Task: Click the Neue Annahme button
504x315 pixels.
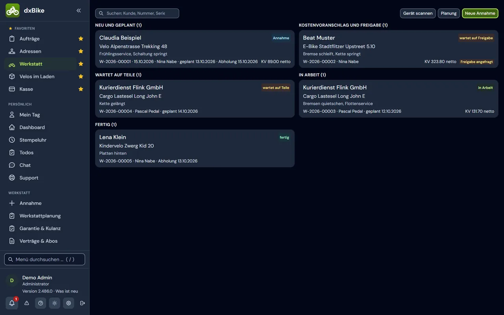Action: (x=480, y=13)
